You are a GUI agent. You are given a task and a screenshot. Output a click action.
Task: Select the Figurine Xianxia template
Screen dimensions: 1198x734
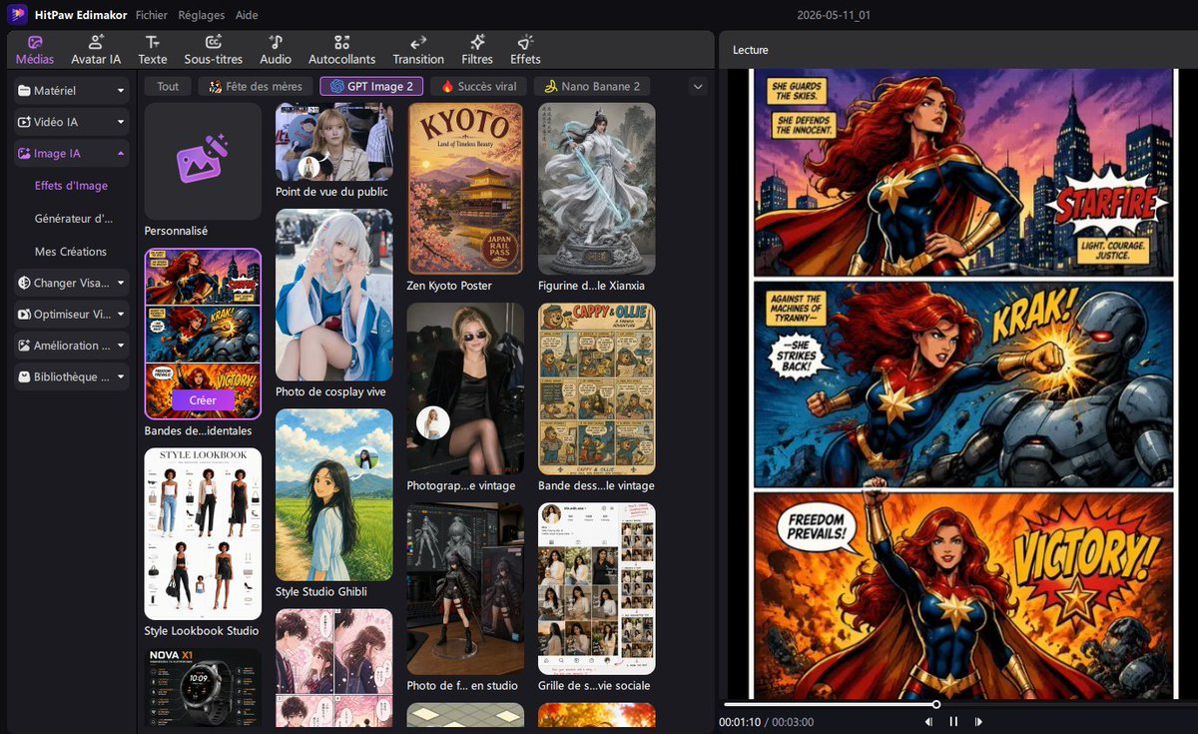tap(597, 189)
